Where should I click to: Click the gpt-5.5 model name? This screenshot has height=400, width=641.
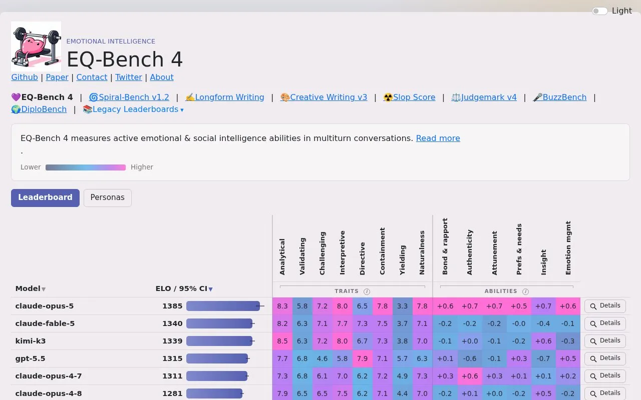click(31, 358)
